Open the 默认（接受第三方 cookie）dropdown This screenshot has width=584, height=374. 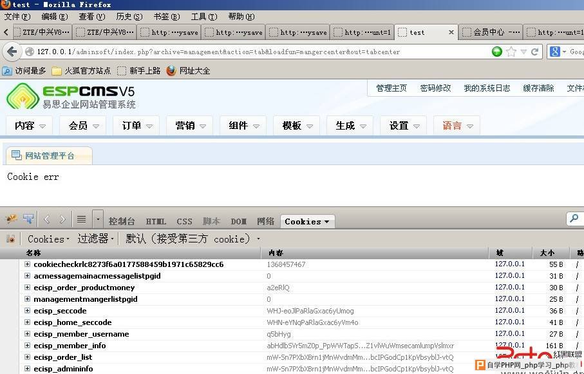193,239
